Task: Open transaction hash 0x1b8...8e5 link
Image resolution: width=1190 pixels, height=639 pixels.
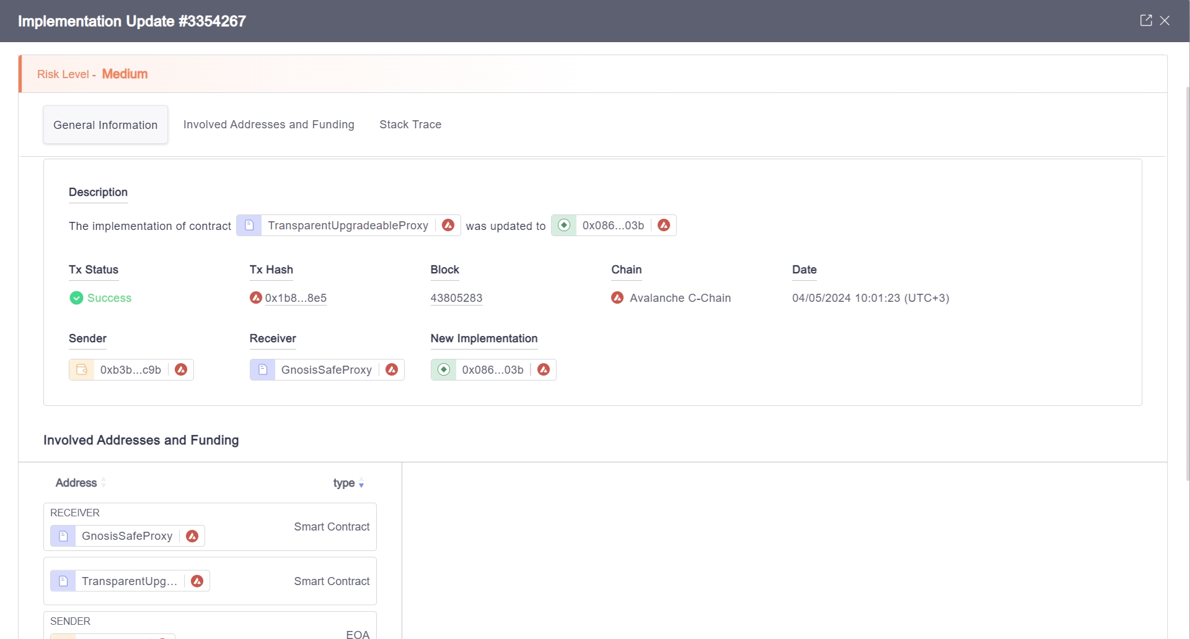Action: (x=296, y=298)
